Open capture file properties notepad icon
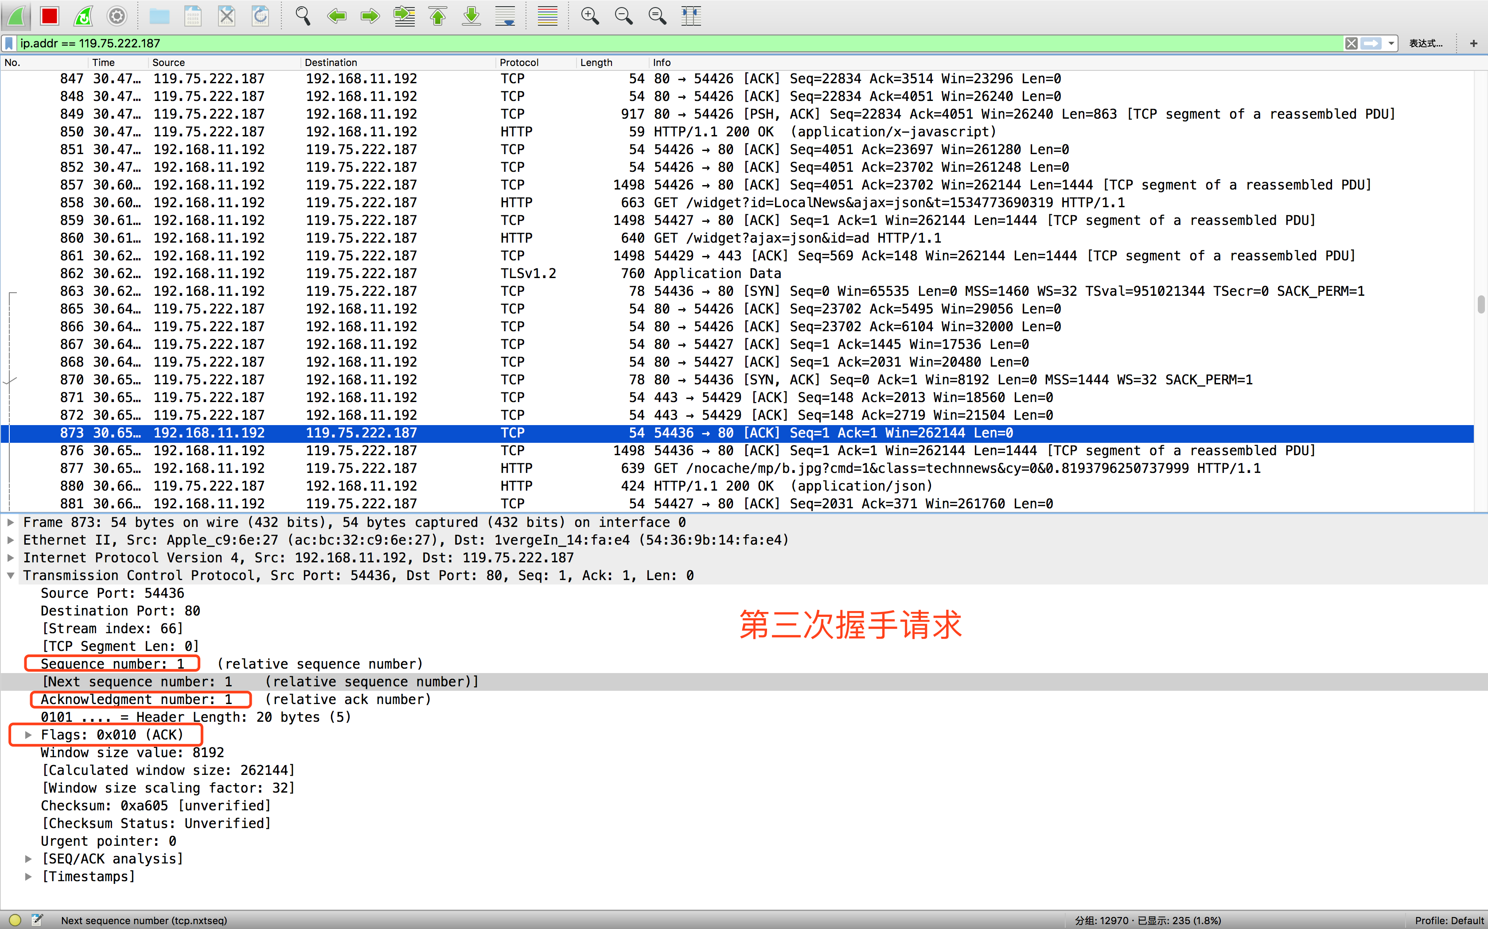The height and width of the screenshot is (929, 1488). [38, 920]
